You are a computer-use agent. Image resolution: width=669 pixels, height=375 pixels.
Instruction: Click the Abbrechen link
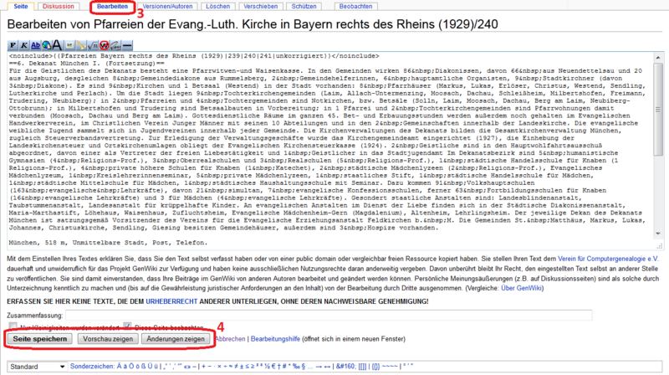pos(231,339)
